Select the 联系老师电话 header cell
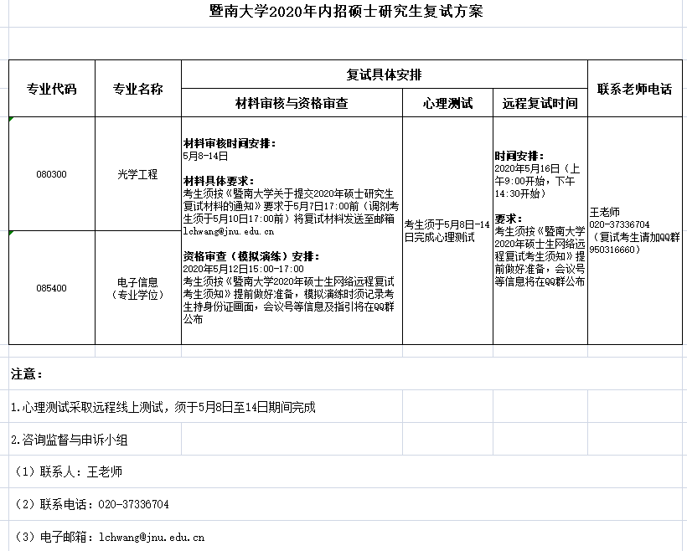 point(634,88)
